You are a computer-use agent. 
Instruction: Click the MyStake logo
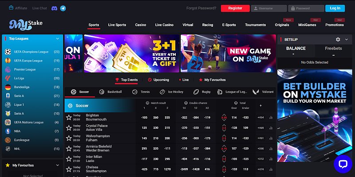point(26,25)
